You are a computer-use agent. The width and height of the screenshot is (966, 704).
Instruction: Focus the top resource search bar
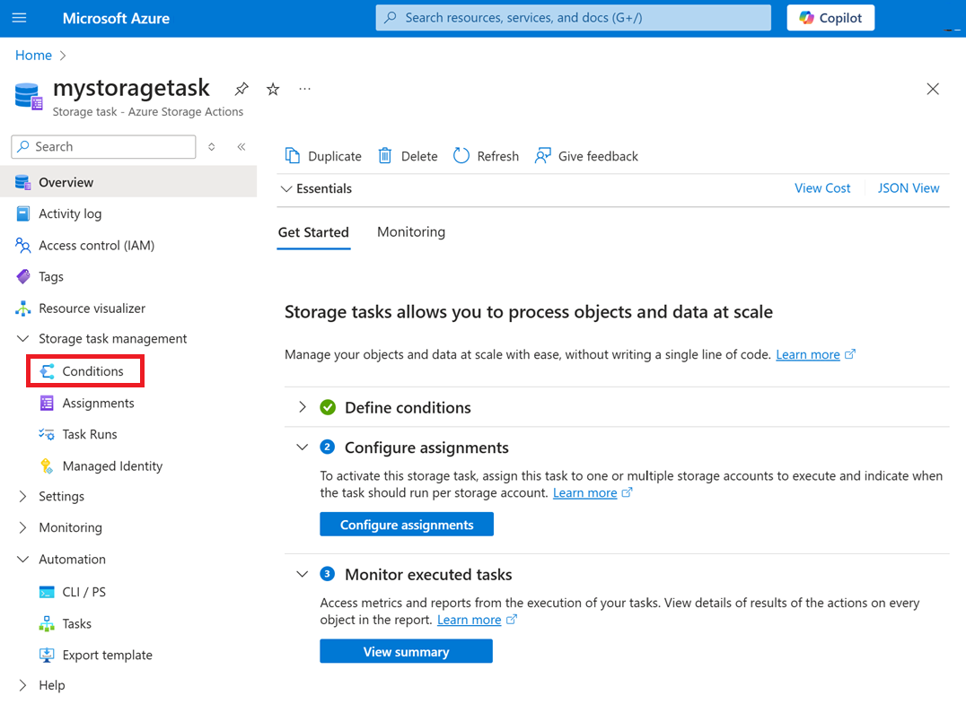pyautogui.click(x=573, y=18)
